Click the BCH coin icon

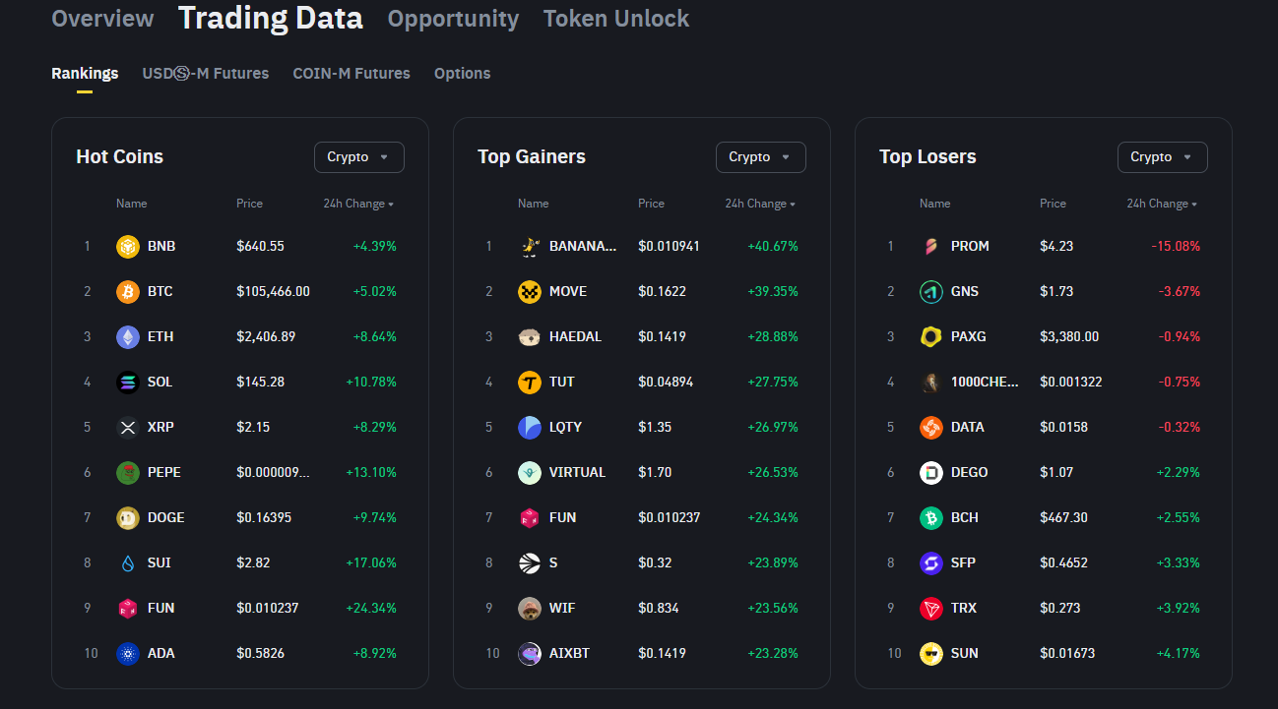click(931, 517)
